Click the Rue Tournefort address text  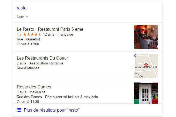pyautogui.click(x=28, y=39)
